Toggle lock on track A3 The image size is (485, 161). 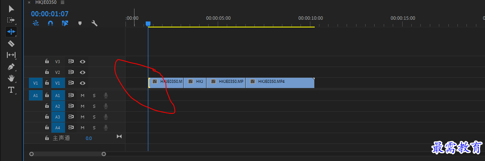(x=47, y=117)
